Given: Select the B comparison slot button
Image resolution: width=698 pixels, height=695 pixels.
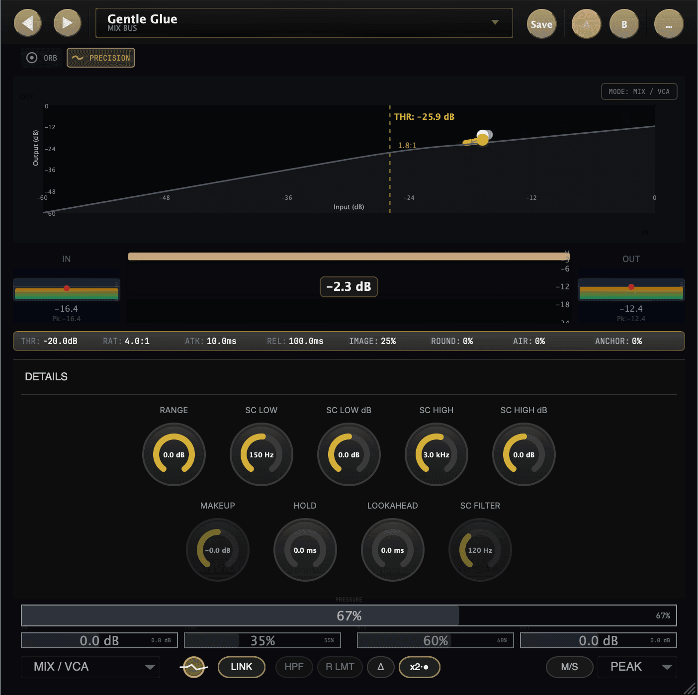Looking at the screenshot, I should 624,24.
